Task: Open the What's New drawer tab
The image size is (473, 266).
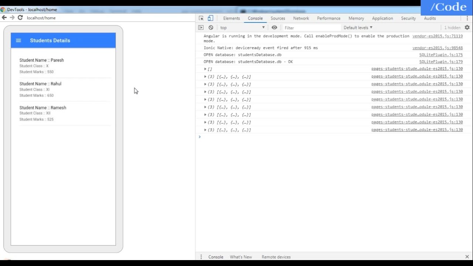Action: pos(241,257)
